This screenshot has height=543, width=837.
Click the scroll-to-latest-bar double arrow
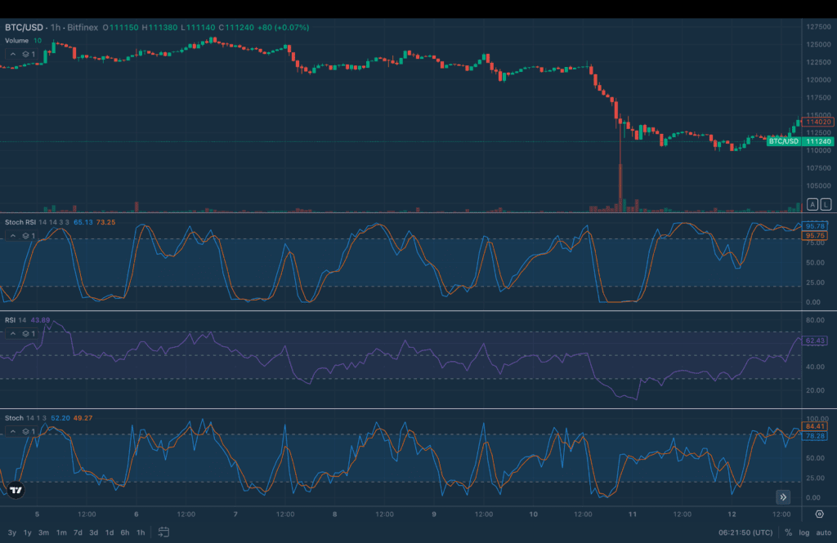click(x=783, y=496)
